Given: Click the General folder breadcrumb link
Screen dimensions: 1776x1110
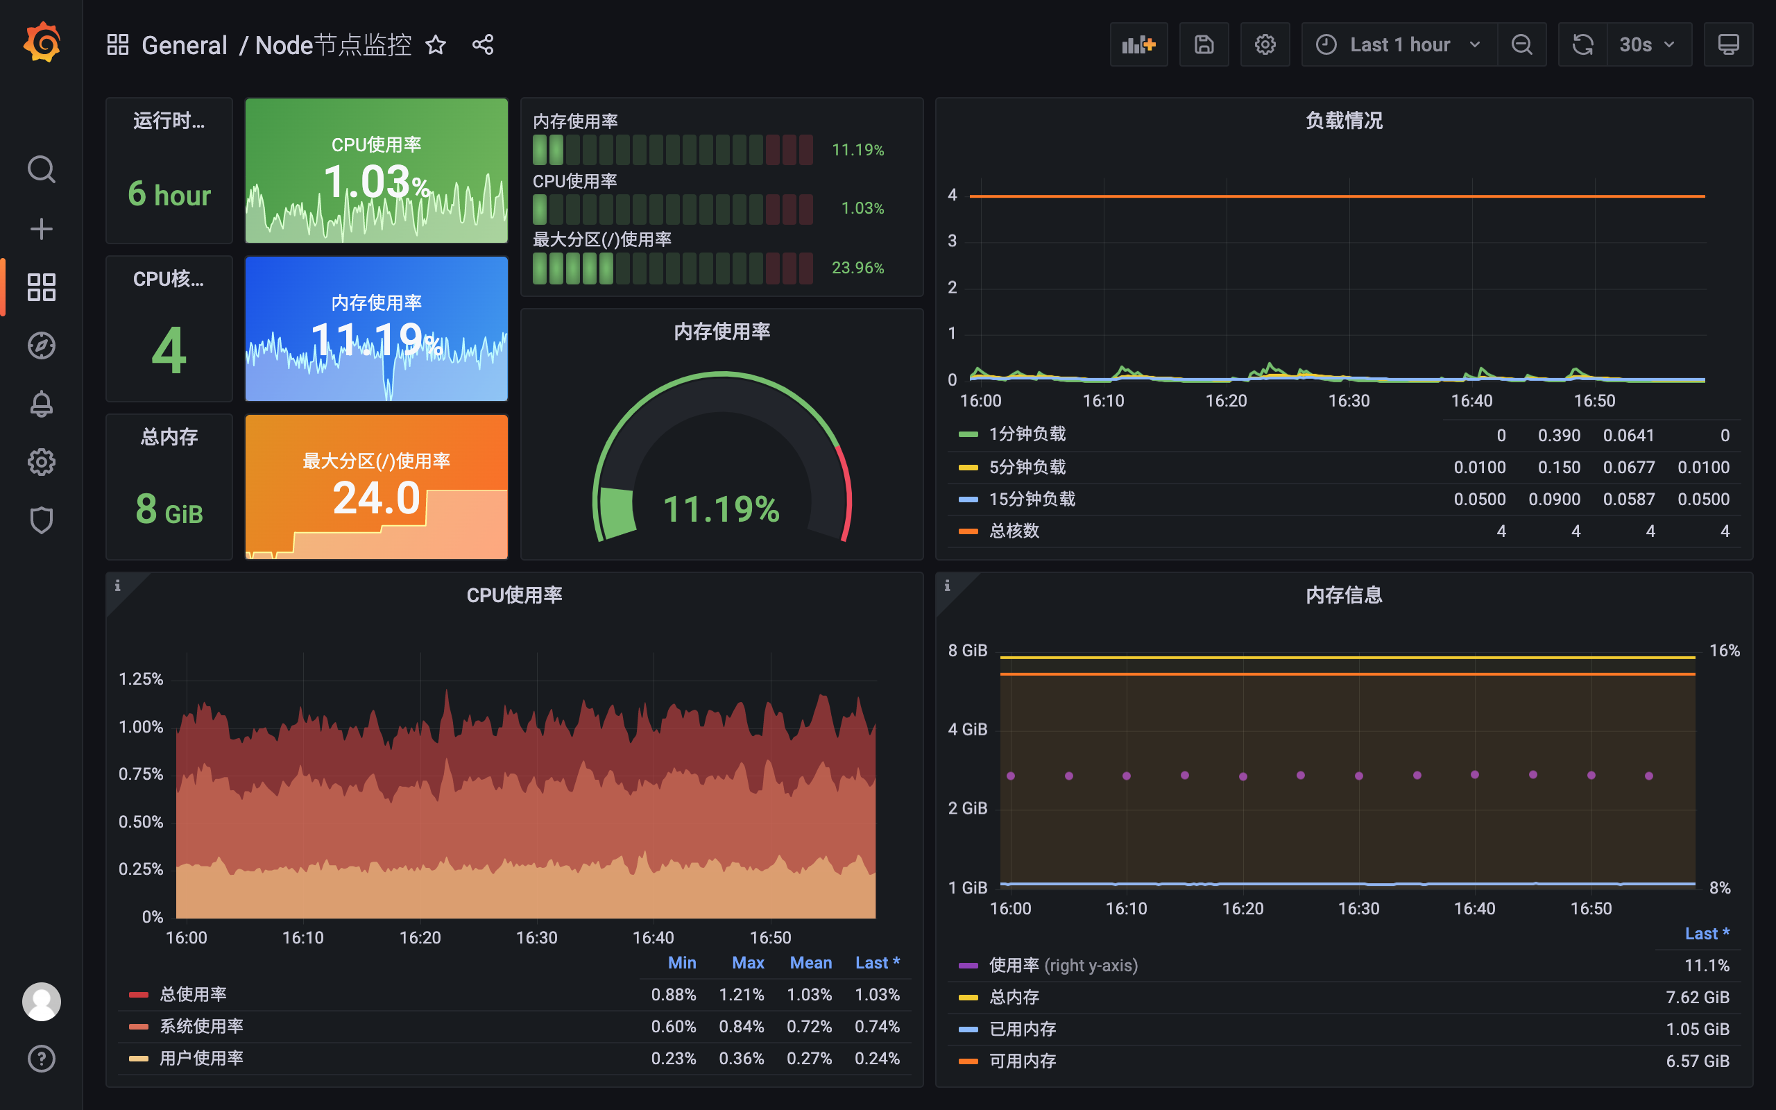Looking at the screenshot, I should click(185, 46).
